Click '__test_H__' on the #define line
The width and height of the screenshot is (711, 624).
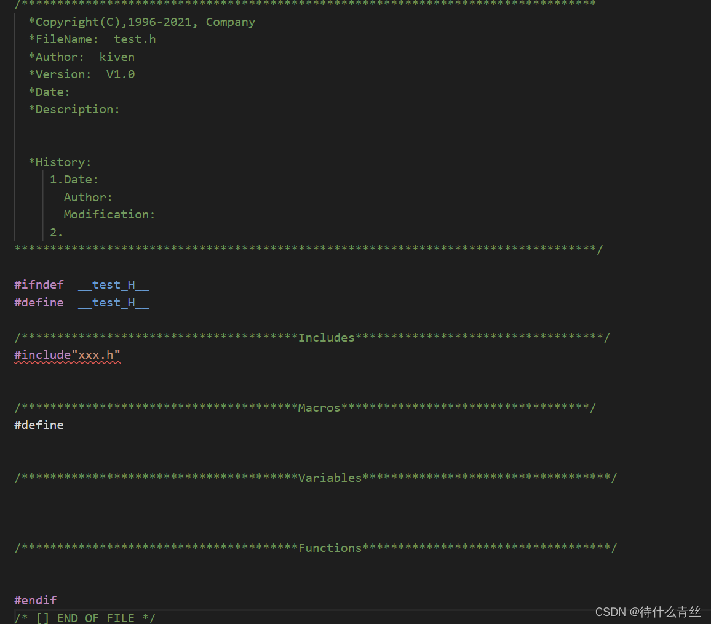(113, 302)
